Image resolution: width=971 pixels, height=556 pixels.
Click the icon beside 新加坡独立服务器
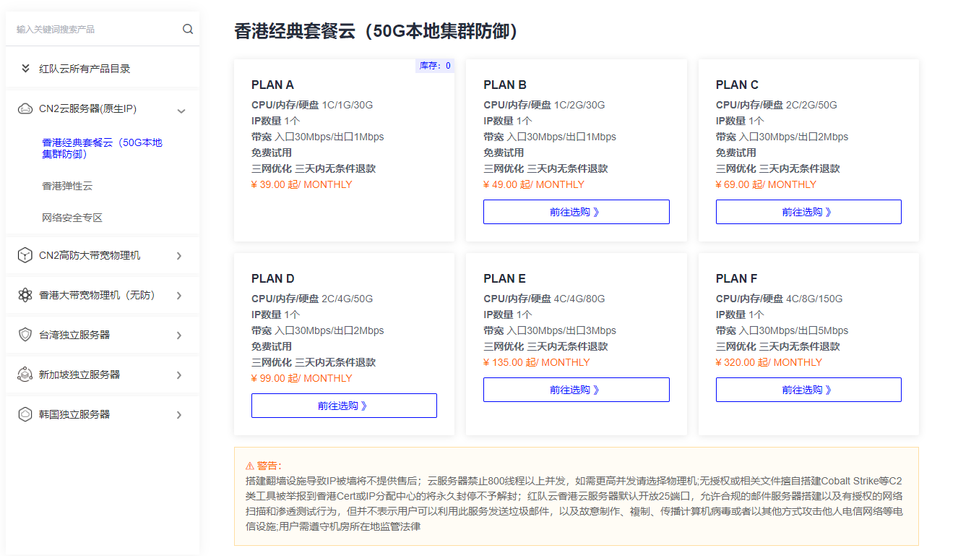tap(25, 375)
